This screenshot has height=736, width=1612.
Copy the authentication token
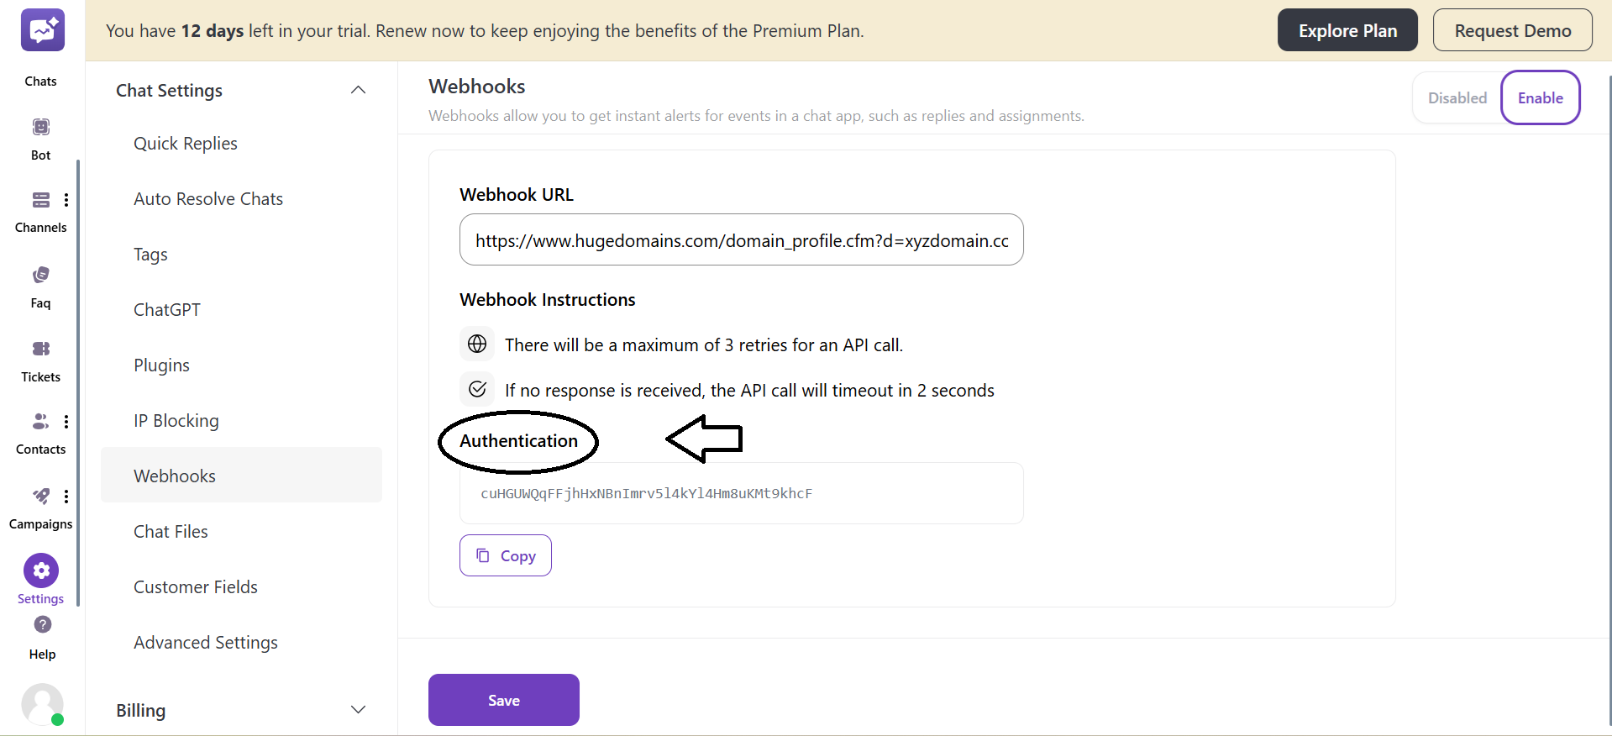click(x=505, y=555)
